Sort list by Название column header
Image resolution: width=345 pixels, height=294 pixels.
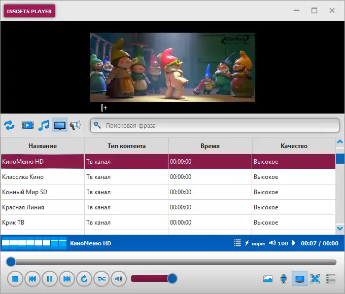[43, 146]
